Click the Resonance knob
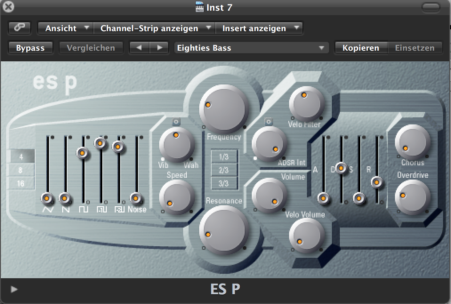The width and height of the screenshot is (451, 304). point(224,230)
